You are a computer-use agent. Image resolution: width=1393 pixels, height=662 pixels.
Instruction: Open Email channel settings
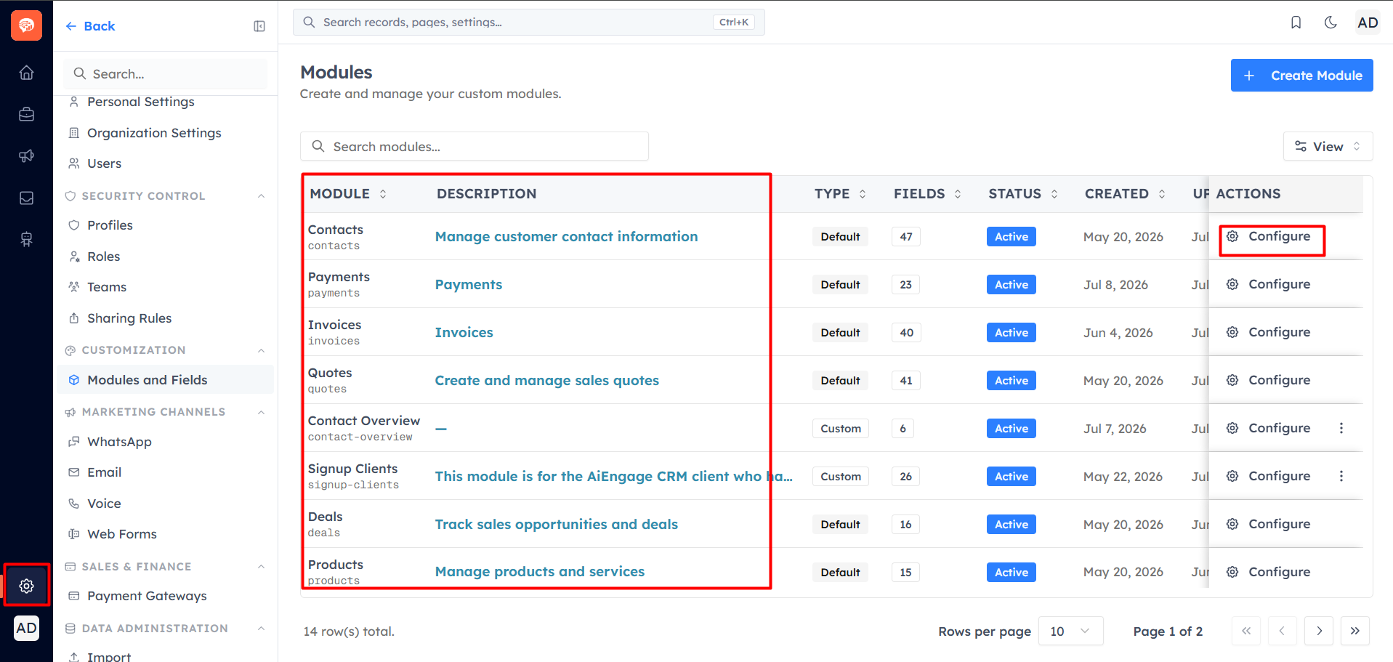click(104, 472)
